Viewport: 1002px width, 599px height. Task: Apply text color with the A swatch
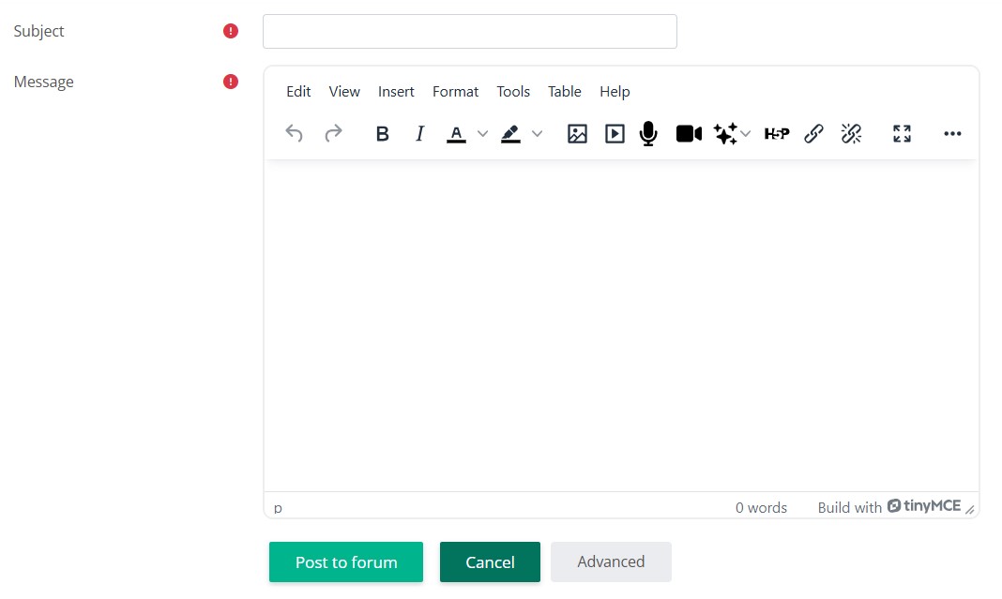click(x=456, y=134)
